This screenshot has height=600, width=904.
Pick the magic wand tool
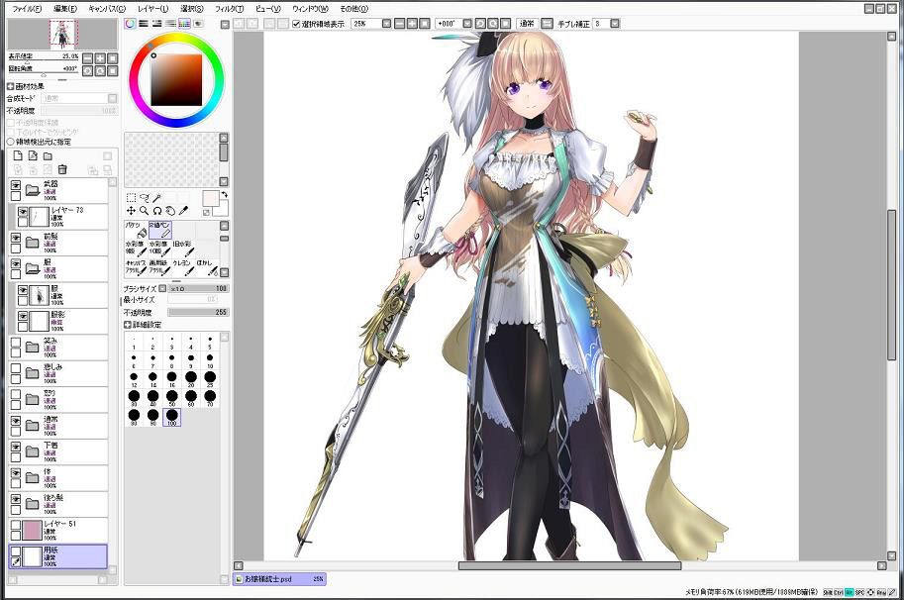pyautogui.click(x=157, y=197)
